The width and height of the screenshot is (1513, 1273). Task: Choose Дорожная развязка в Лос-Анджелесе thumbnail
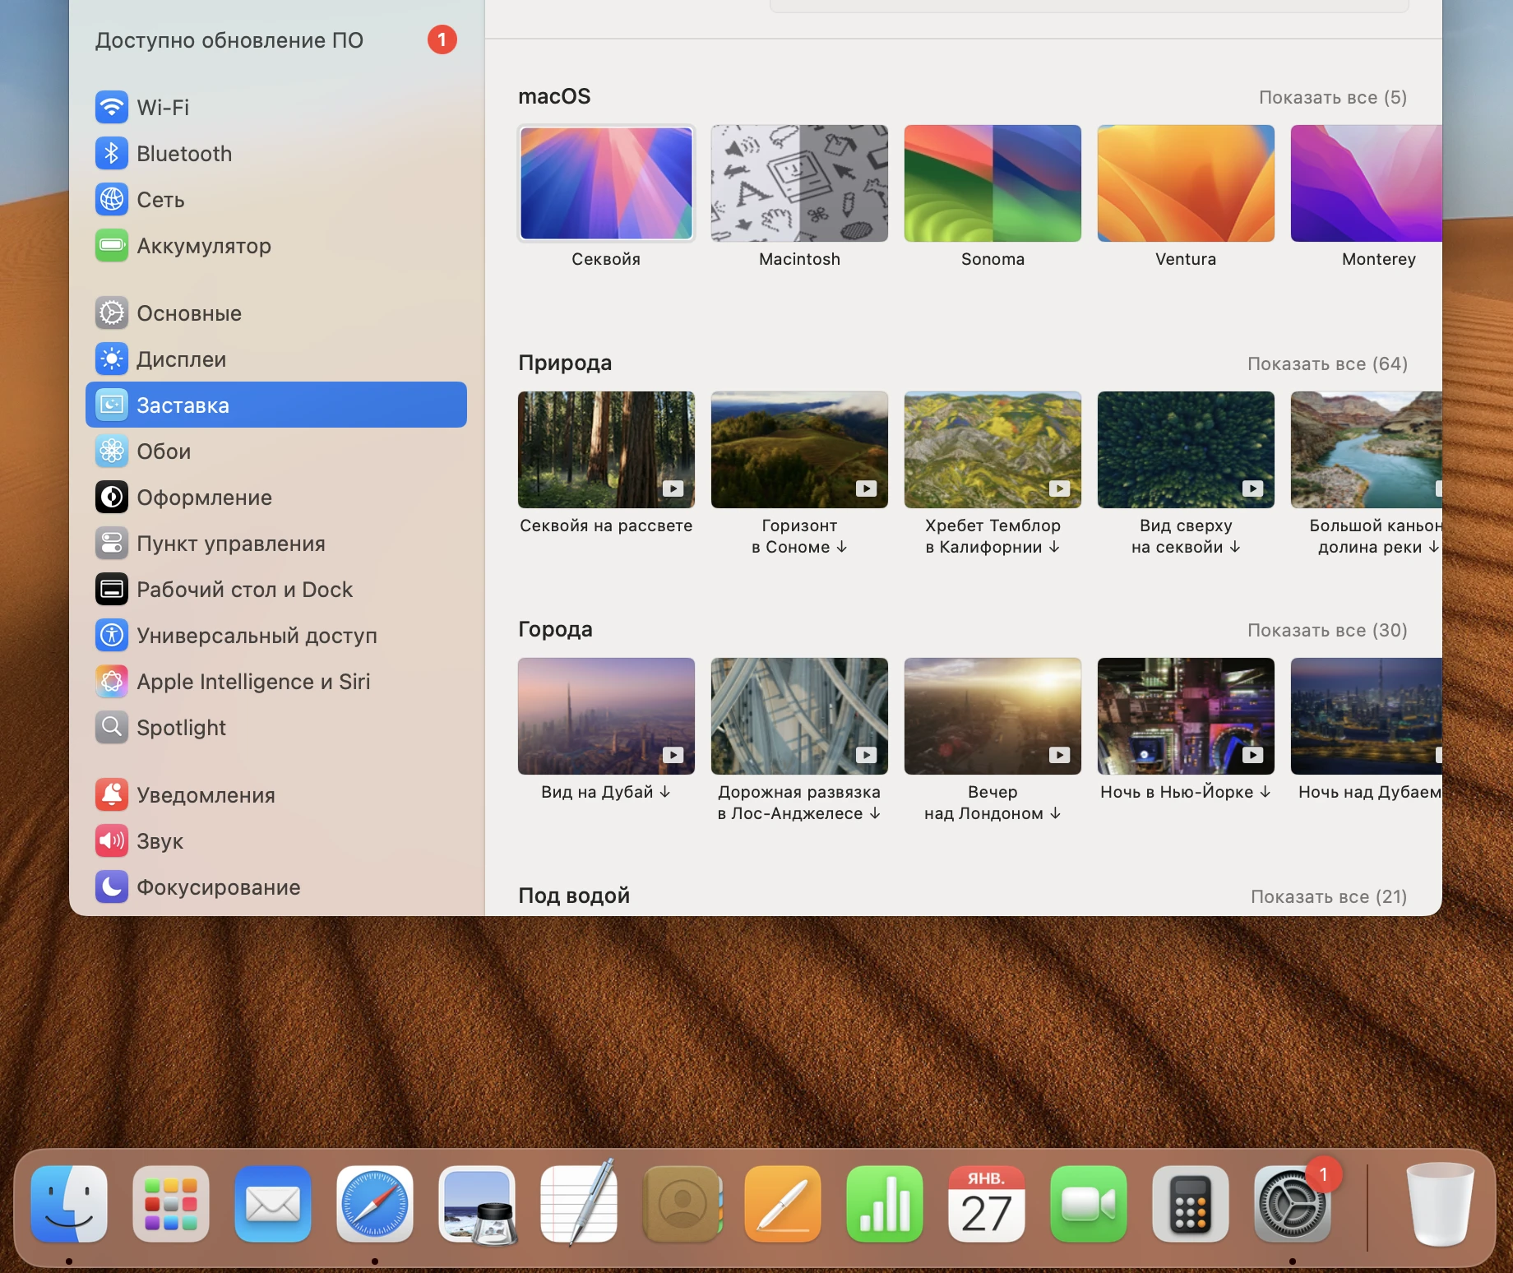799,716
